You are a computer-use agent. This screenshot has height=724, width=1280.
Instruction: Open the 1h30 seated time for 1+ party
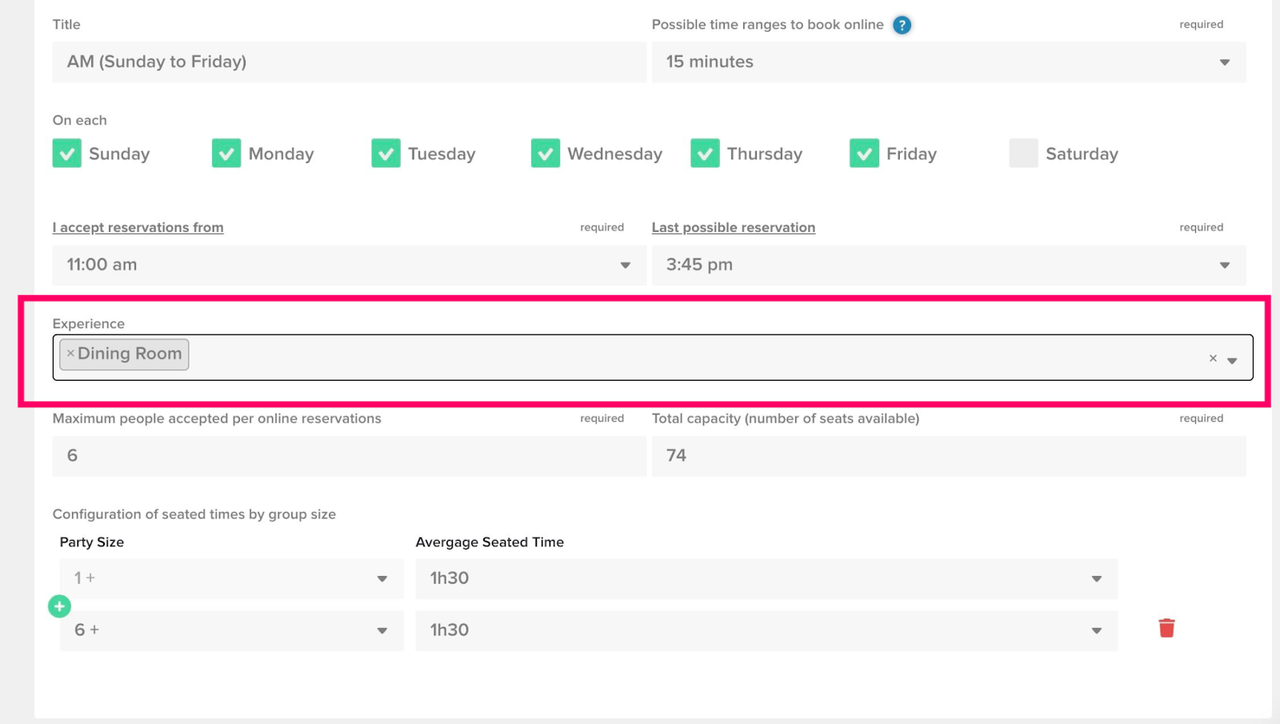pyautogui.click(x=766, y=578)
